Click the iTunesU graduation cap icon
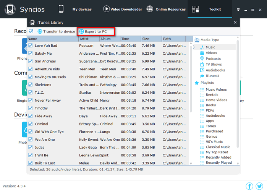 [202, 76]
